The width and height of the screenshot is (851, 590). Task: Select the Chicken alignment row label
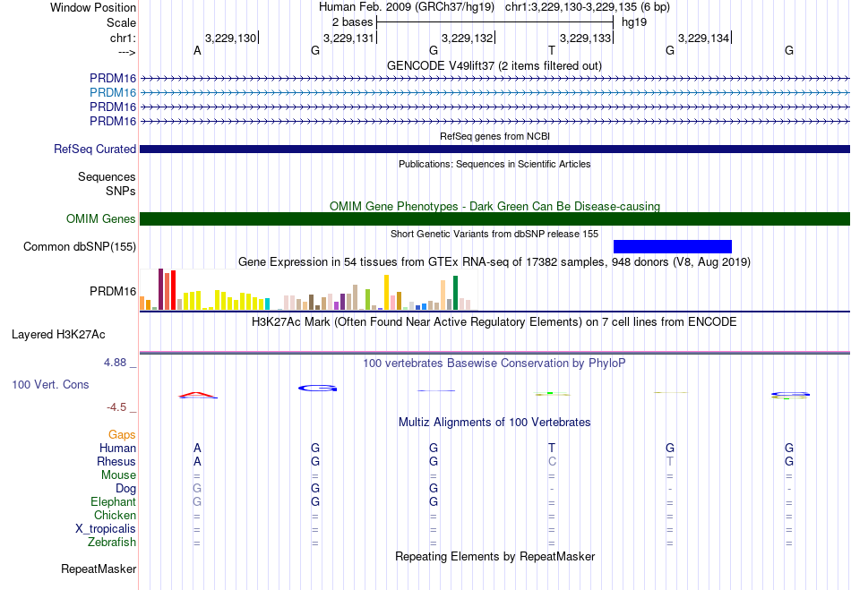pyautogui.click(x=115, y=515)
